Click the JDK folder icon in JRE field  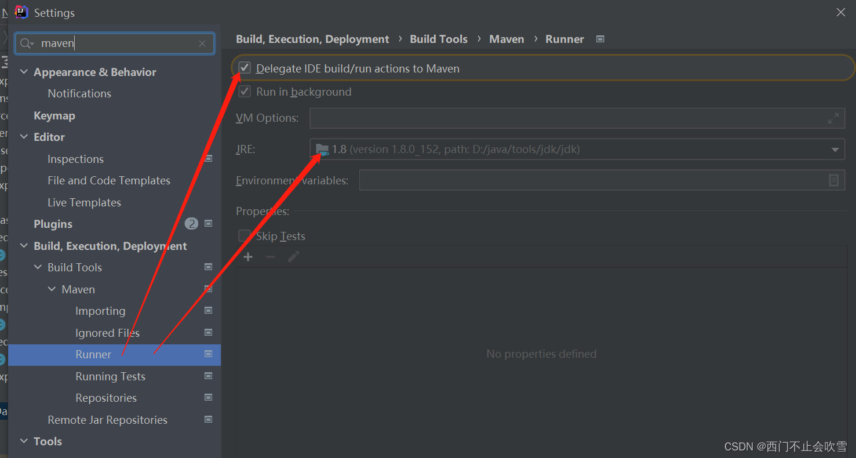point(322,150)
